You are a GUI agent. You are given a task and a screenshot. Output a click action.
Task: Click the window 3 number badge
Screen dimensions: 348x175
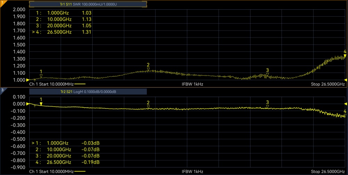(2, 90)
